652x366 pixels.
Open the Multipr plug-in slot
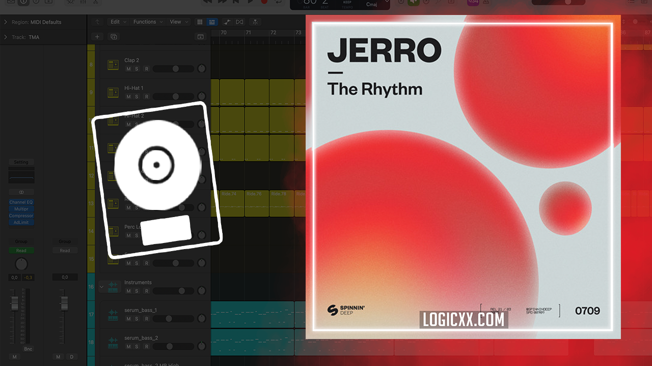[x=21, y=209]
